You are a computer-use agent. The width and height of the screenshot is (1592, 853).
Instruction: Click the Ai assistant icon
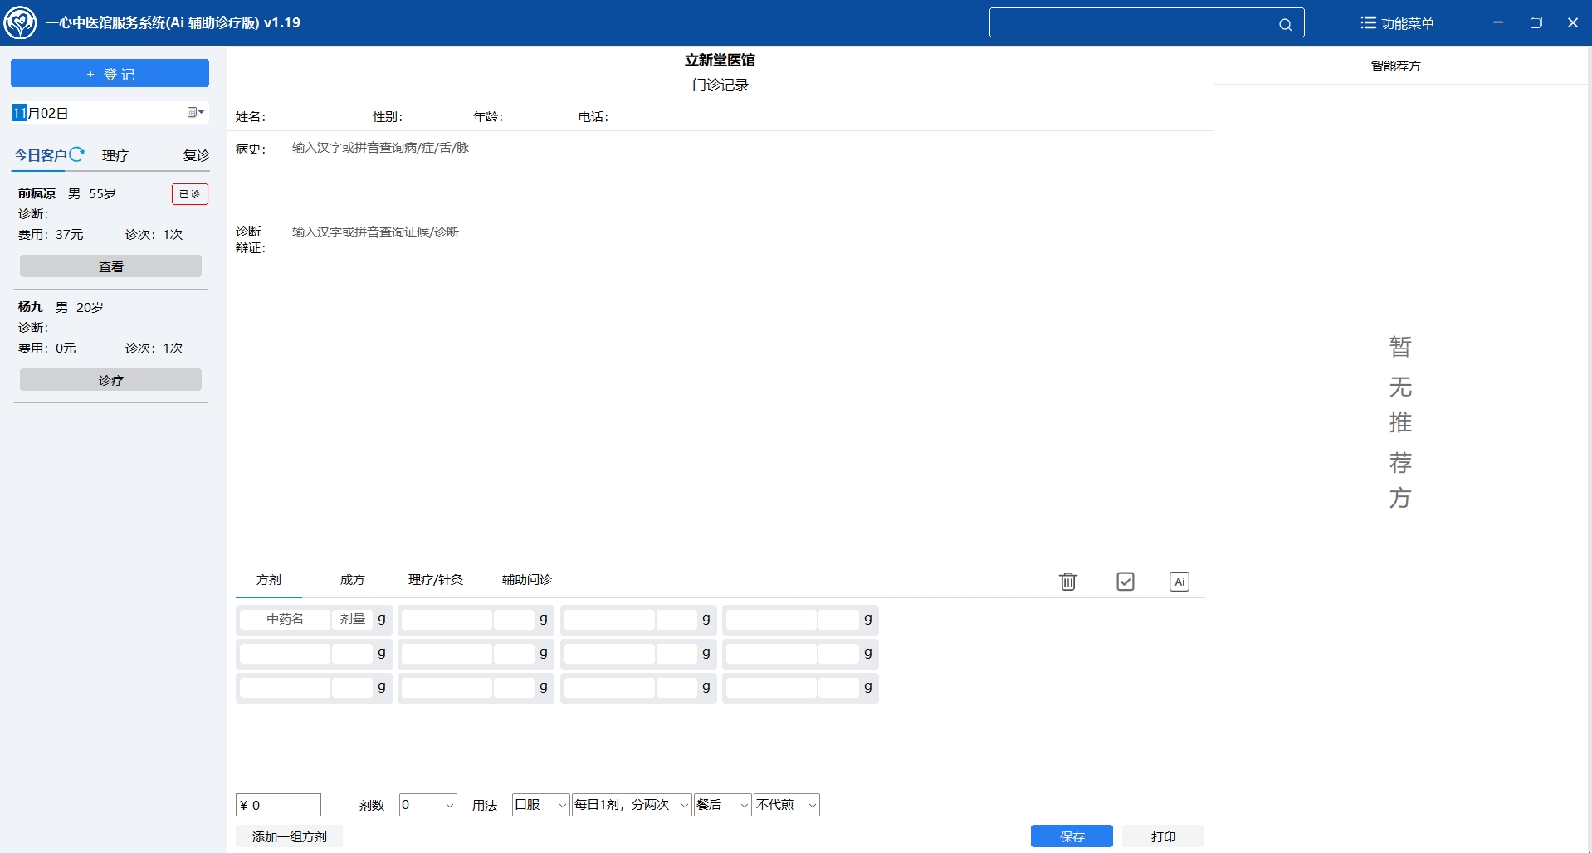[x=1179, y=581]
